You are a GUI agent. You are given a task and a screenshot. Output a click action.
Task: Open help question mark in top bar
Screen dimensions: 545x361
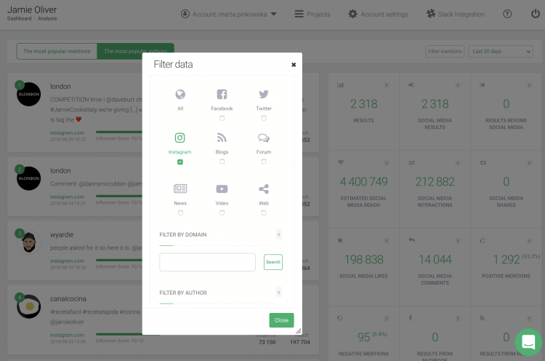click(x=507, y=14)
